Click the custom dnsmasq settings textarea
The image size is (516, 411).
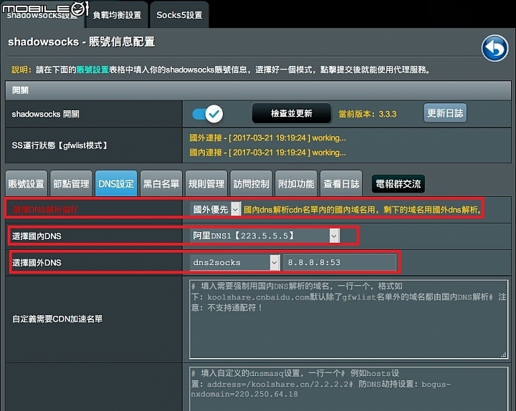click(x=349, y=389)
